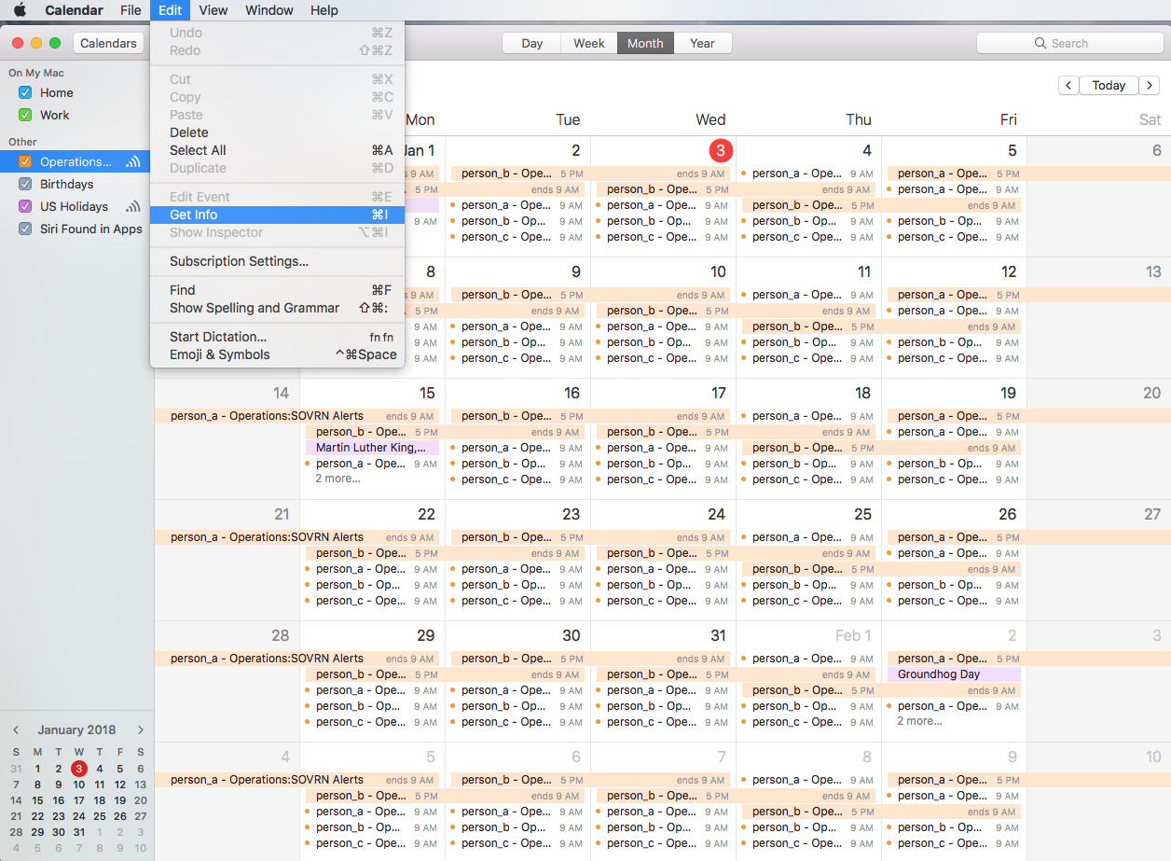This screenshot has height=861, width=1171.
Task: Select Siri Found in Apps calendar row
Action: [x=76, y=229]
